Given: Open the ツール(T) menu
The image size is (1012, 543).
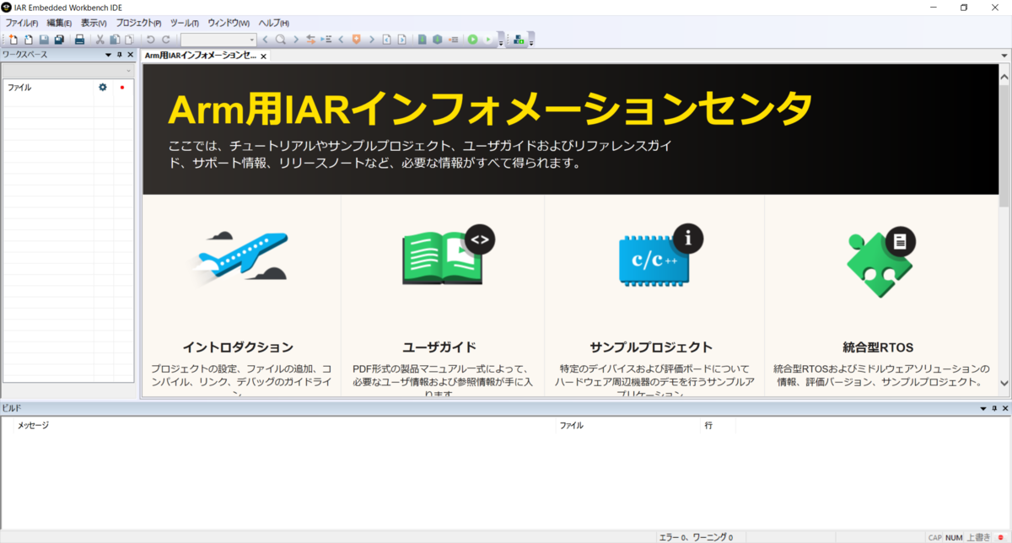Looking at the screenshot, I should point(185,23).
